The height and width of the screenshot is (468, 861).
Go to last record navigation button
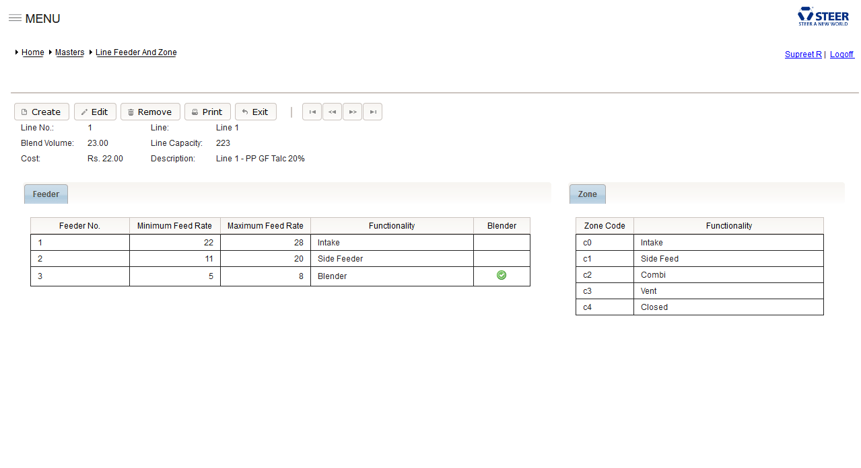372,112
